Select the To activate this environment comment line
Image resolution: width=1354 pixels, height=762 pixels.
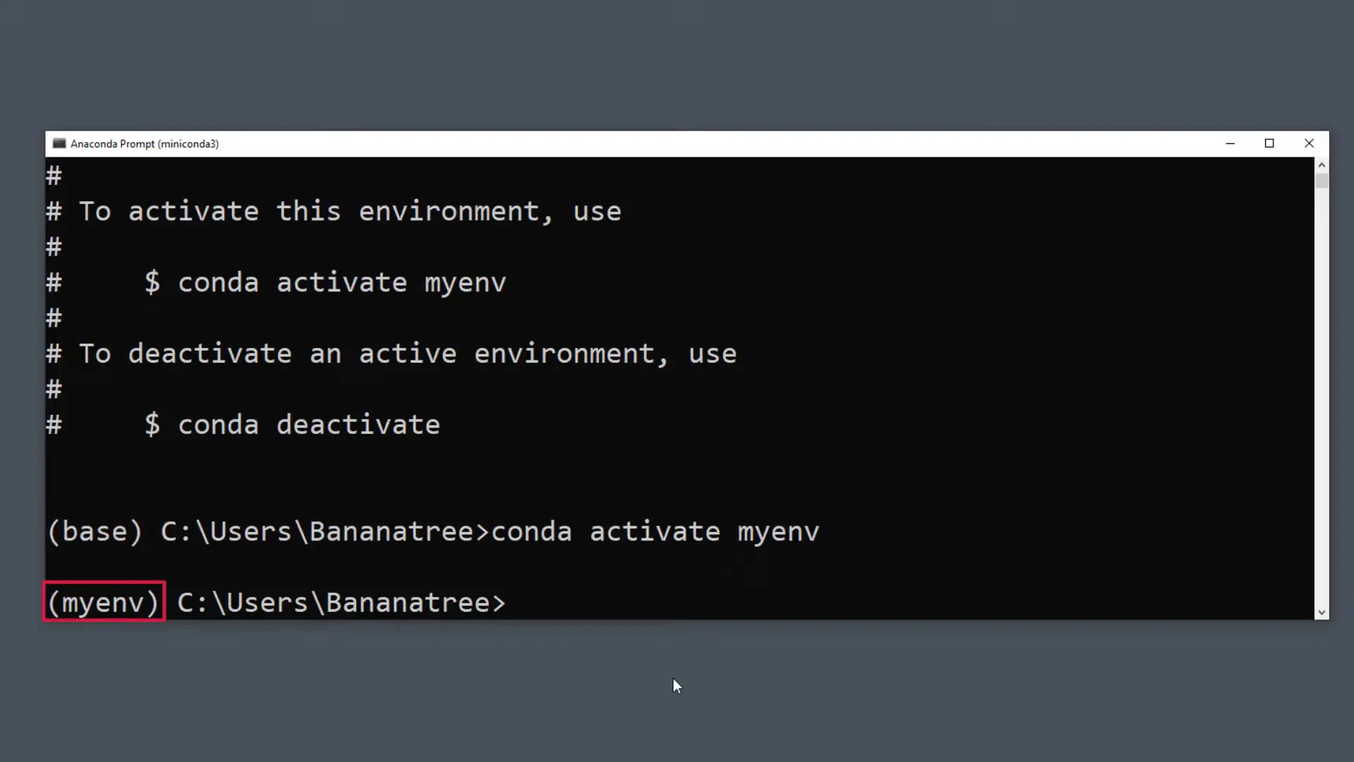(334, 211)
